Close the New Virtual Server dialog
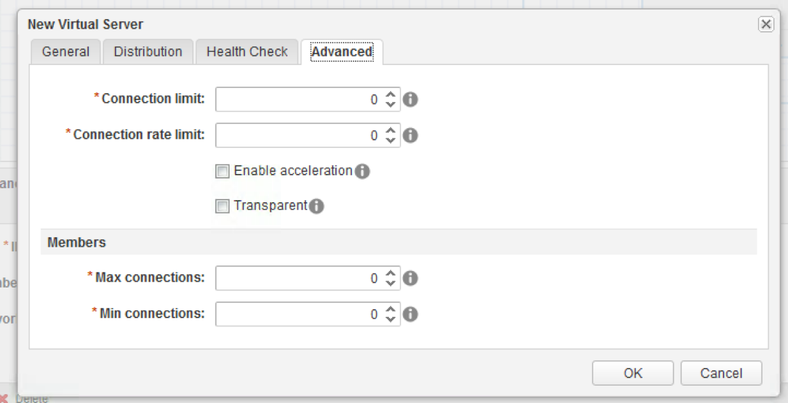The width and height of the screenshot is (788, 403). tap(766, 25)
